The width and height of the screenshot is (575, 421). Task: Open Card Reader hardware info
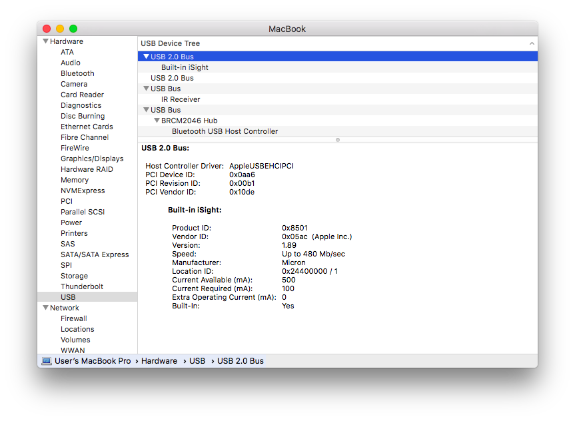(x=82, y=95)
